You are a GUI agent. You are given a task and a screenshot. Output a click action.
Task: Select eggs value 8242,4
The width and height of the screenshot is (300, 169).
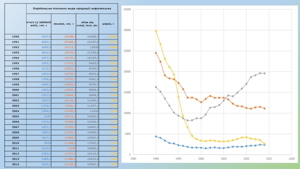(x=94, y=74)
